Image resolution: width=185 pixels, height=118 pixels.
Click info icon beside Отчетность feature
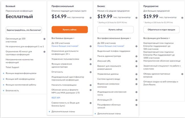pyautogui.click(x=91, y=72)
